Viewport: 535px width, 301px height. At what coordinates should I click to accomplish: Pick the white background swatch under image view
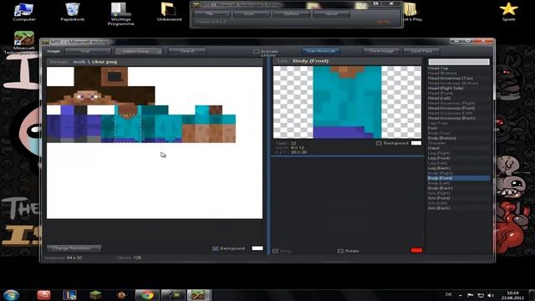click(257, 248)
